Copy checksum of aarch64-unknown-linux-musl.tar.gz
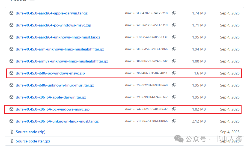This screenshot has width=250, height=149. click(x=174, y=37)
